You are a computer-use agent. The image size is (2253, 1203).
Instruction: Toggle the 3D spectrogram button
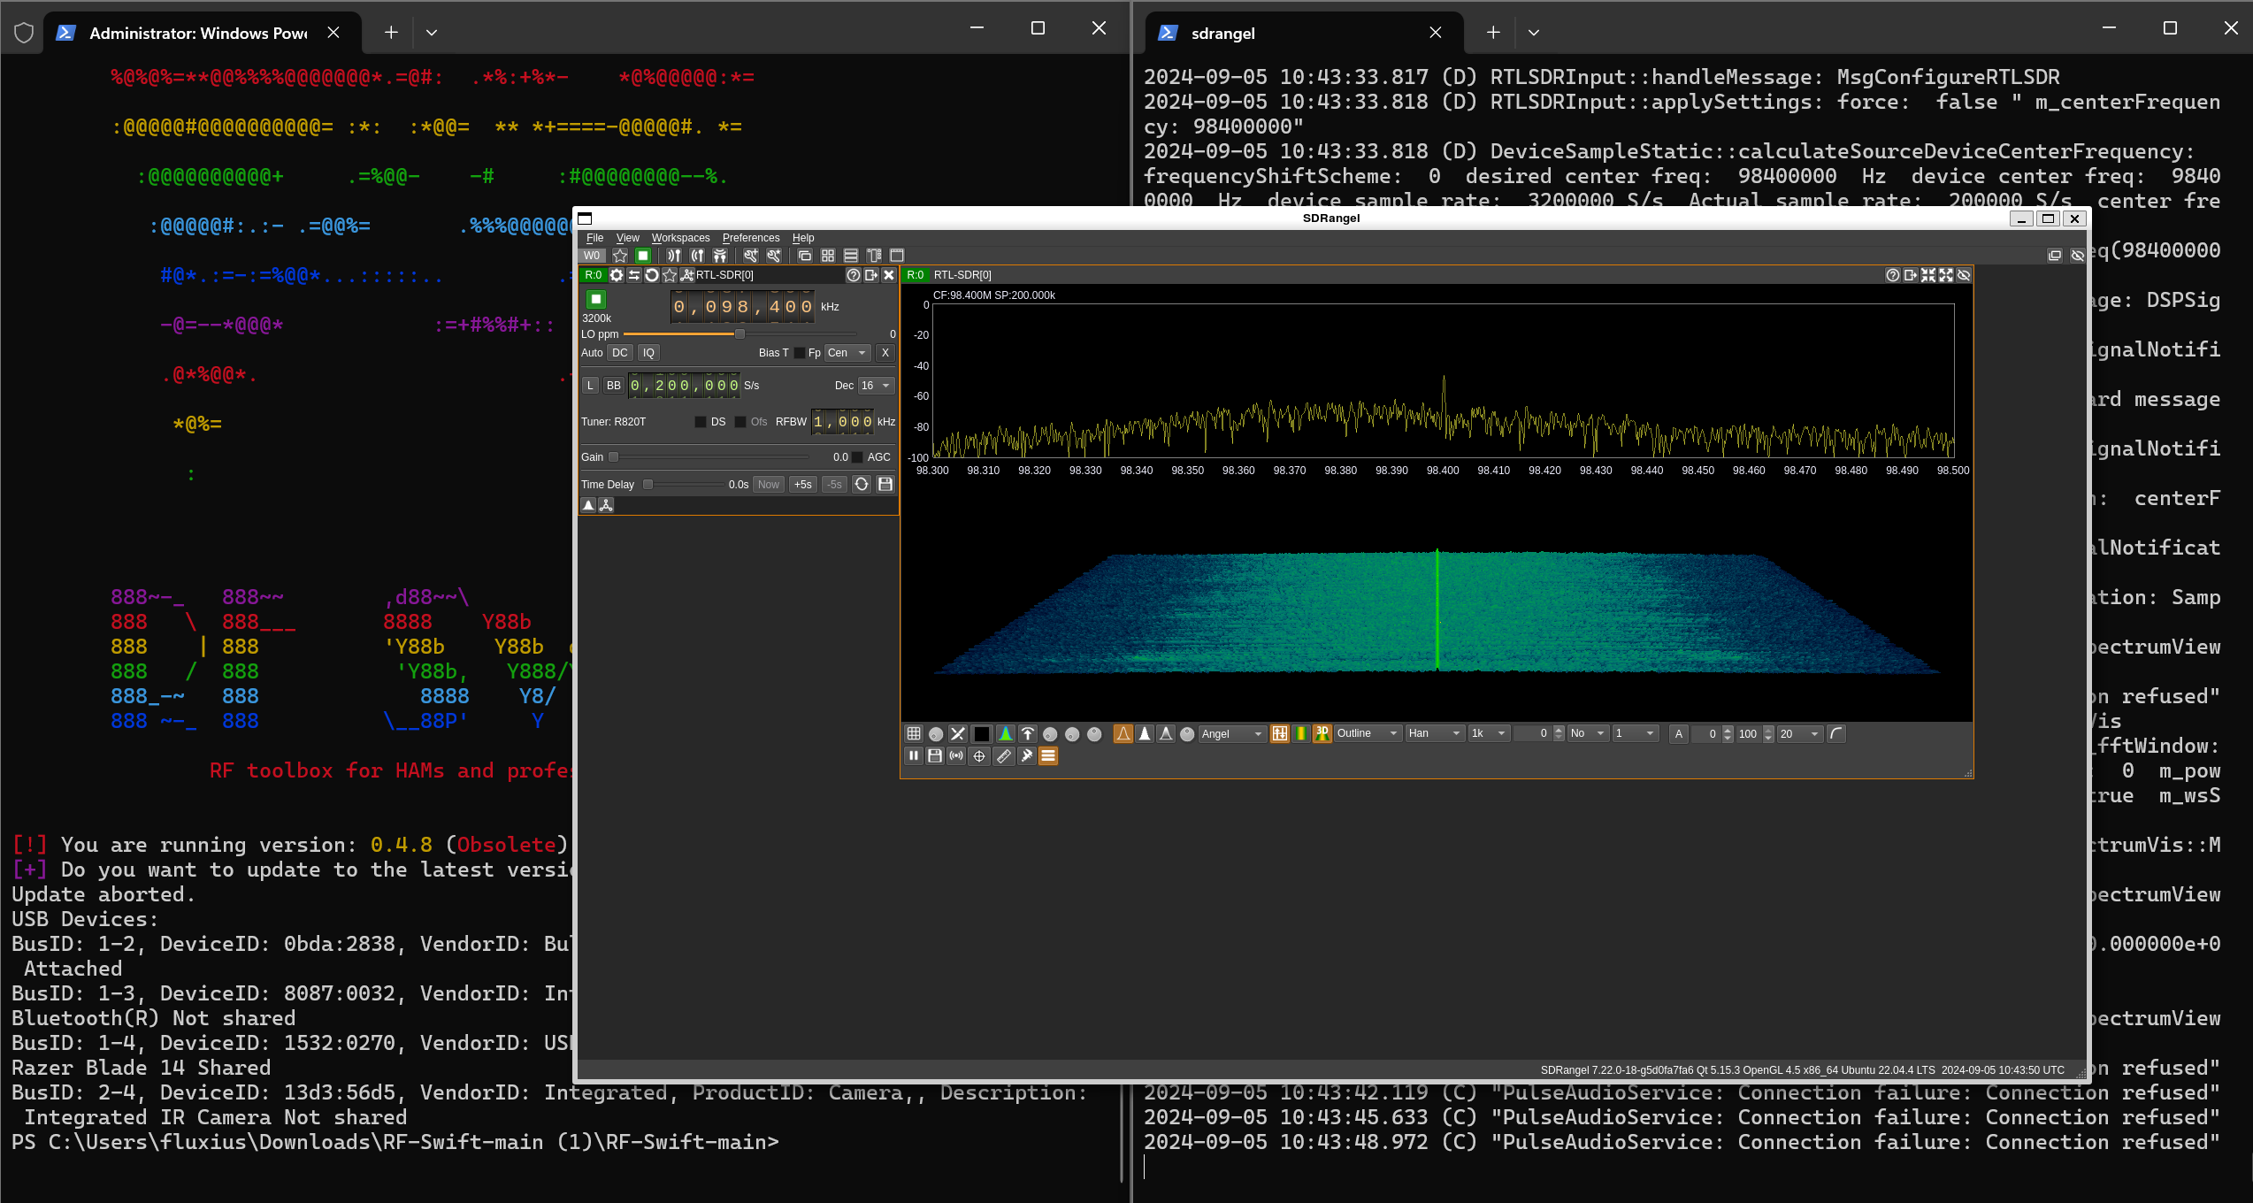tap(1322, 734)
